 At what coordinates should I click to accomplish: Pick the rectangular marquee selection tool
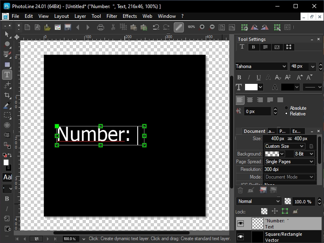coord(7,115)
